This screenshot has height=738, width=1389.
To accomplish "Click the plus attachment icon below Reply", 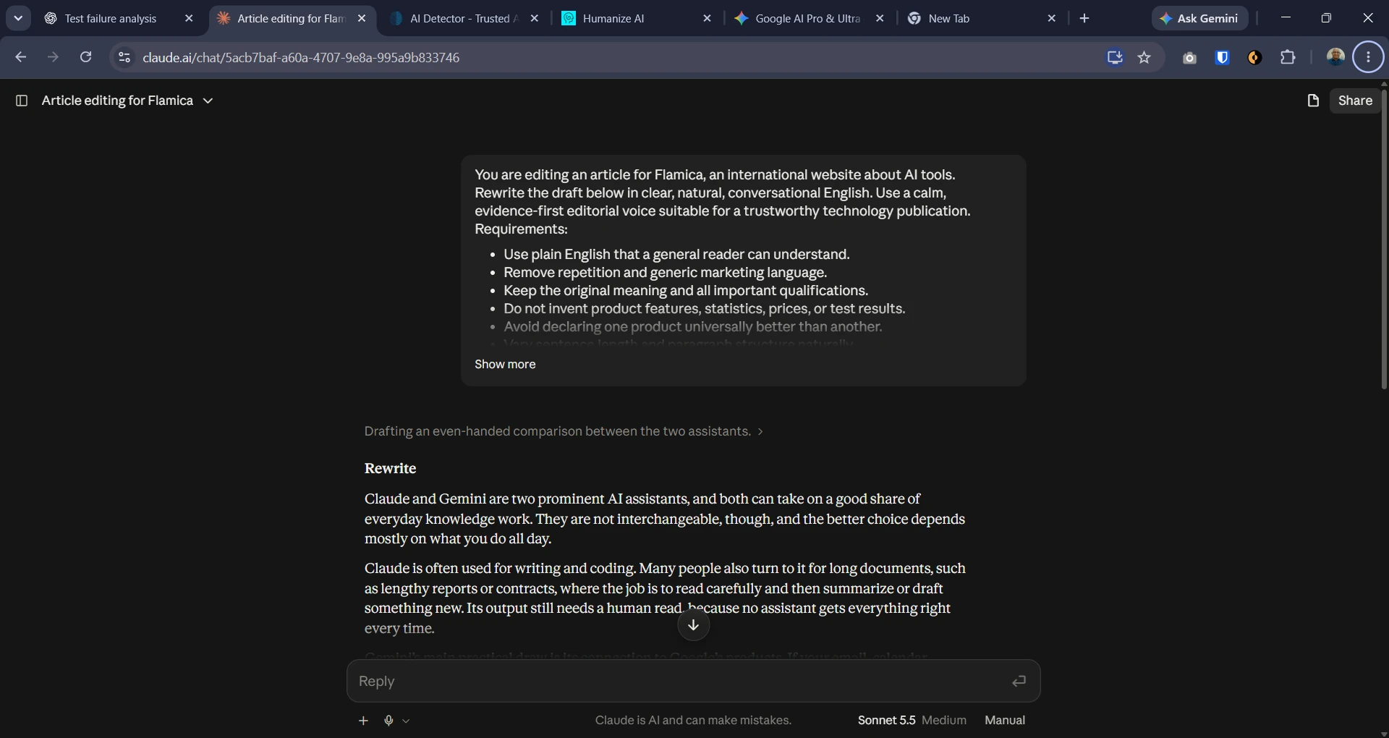I will [x=363, y=720].
